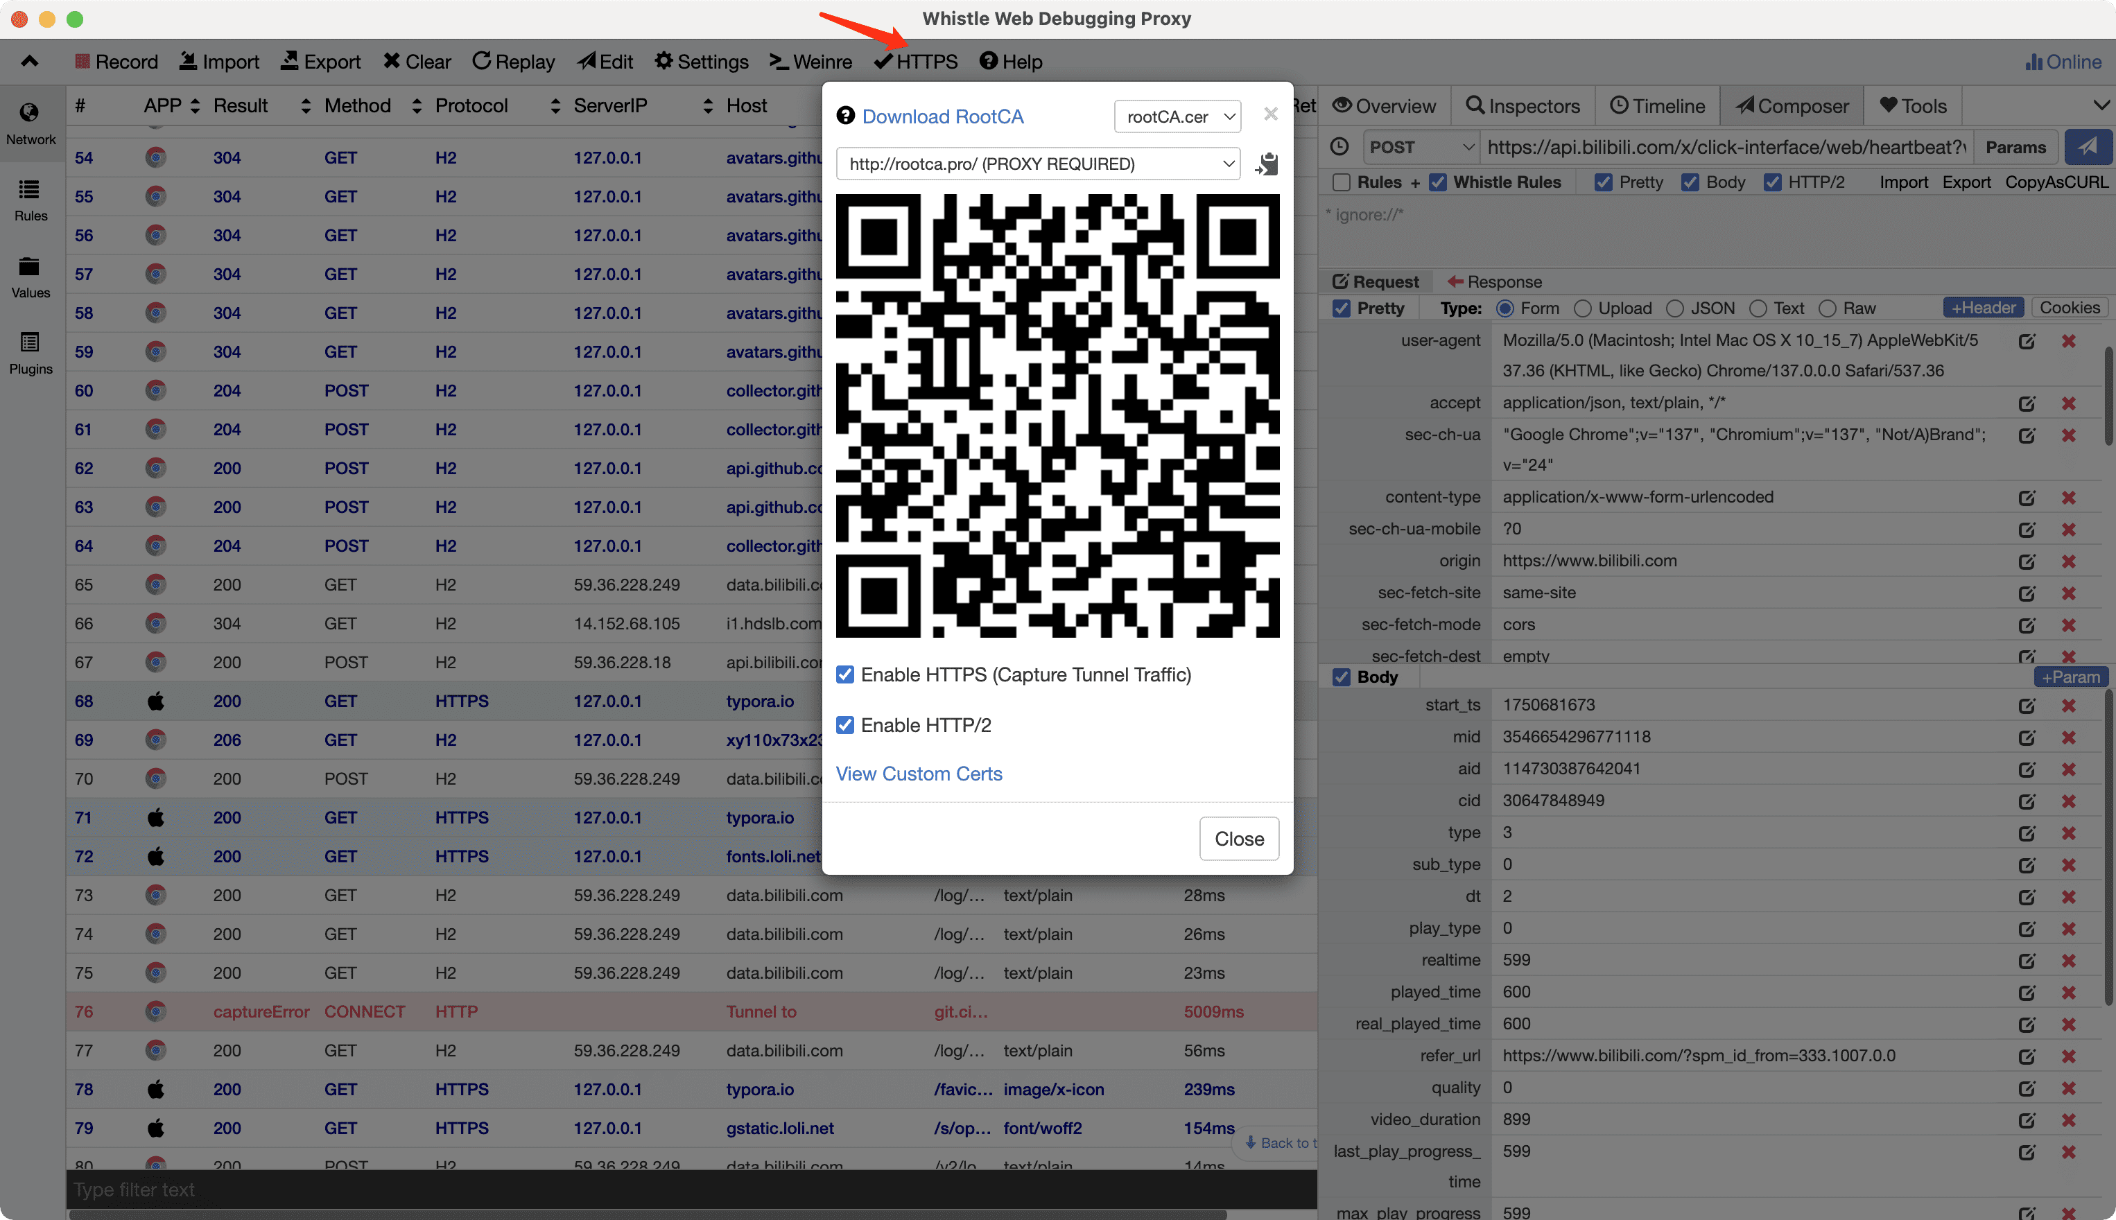
Task: Open the Settings menu
Action: click(702, 61)
